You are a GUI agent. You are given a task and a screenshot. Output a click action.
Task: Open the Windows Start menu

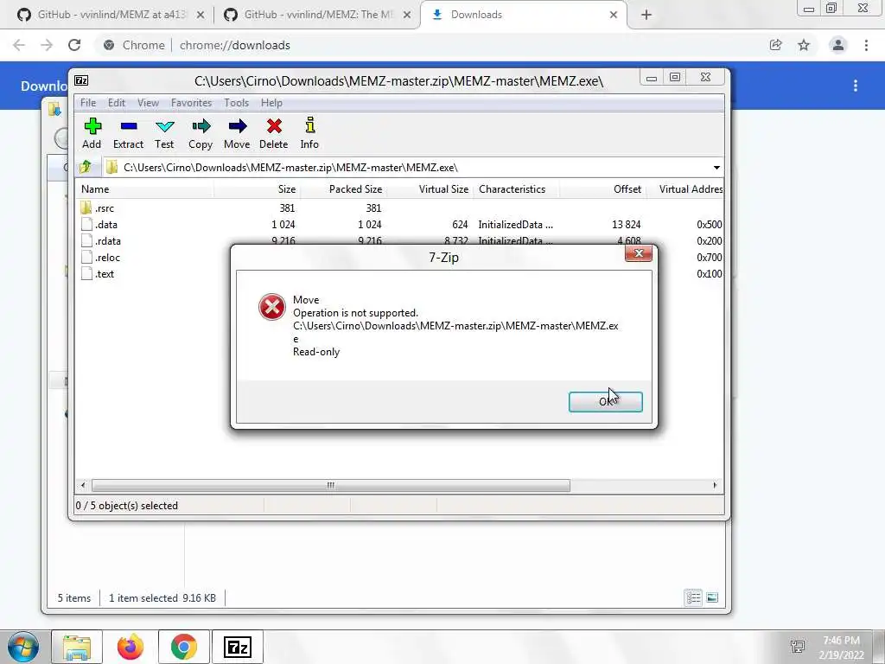[x=23, y=647]
